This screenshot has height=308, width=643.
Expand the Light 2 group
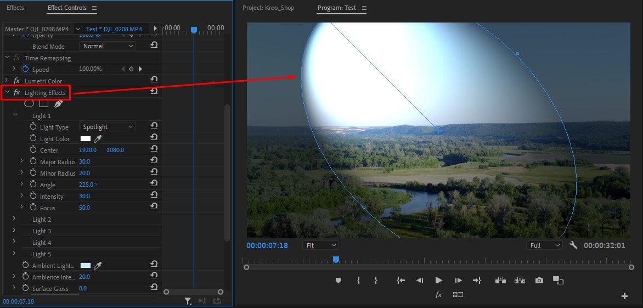click(14, 219)
